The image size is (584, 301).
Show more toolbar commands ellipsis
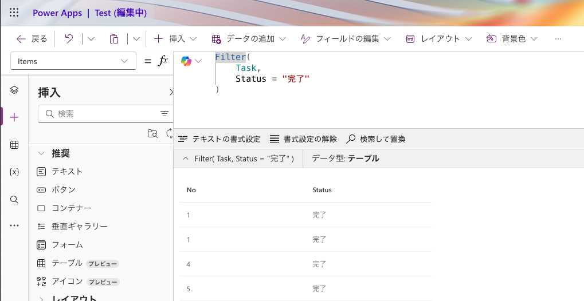coord(558,39)
